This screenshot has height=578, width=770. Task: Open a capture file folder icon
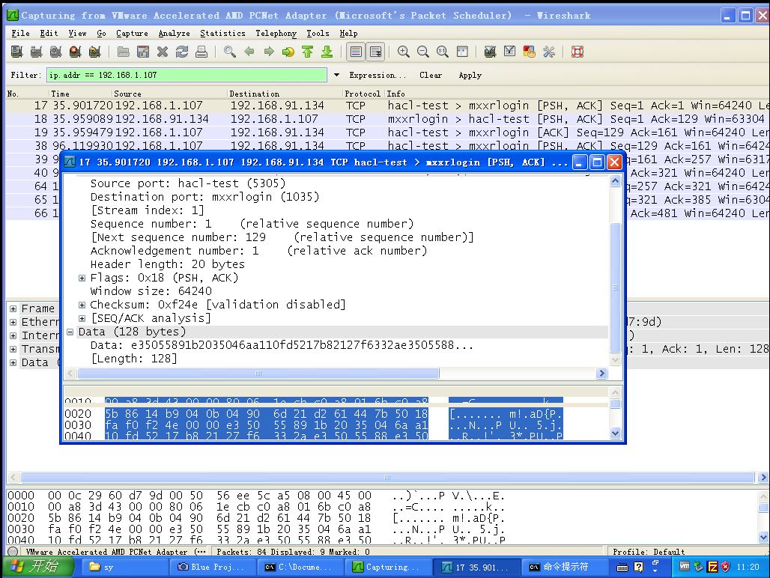pos(124,52)
